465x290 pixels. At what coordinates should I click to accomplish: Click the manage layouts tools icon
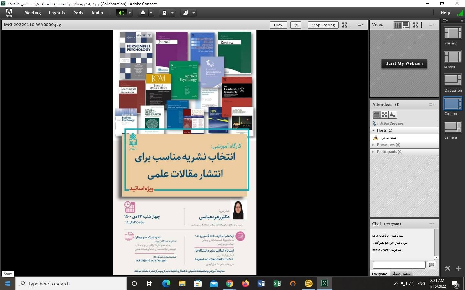click(x=447, y=268)
